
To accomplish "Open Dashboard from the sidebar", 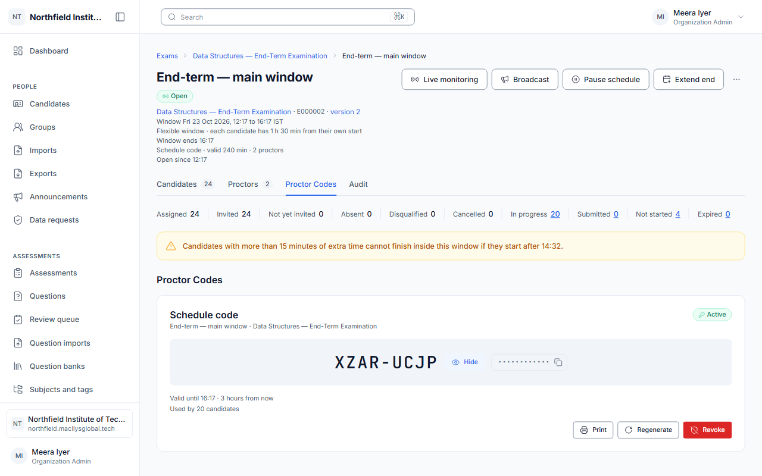I will click(x=70, y=51).
